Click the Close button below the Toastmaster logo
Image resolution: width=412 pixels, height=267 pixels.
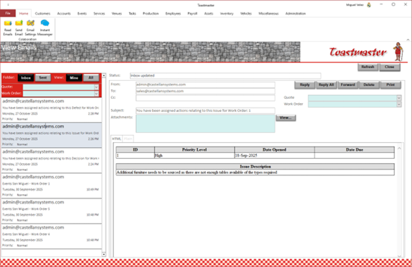[x=390, y=67]
